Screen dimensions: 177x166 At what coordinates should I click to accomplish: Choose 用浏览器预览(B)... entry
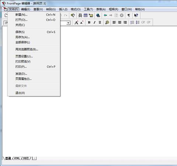(34, 49)
